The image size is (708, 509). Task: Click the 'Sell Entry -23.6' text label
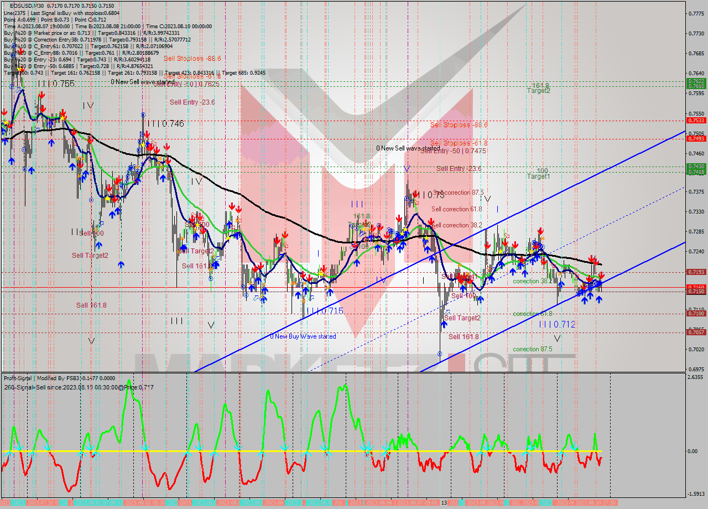[x=191, y=102]
